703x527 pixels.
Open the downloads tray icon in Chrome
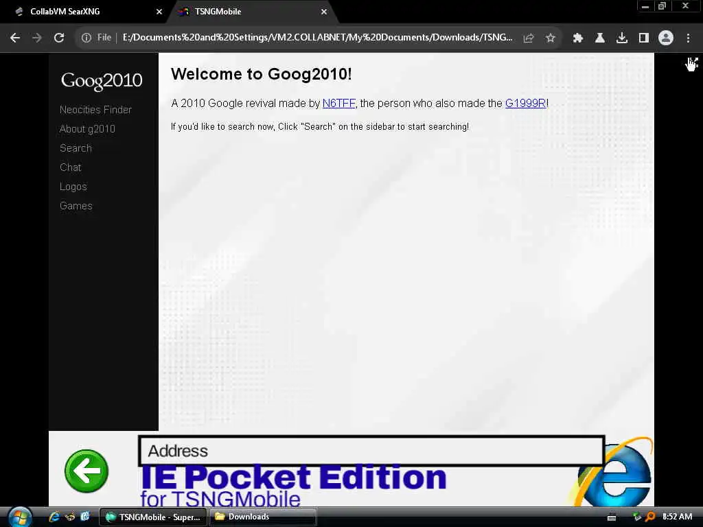[x=621, y=38]
